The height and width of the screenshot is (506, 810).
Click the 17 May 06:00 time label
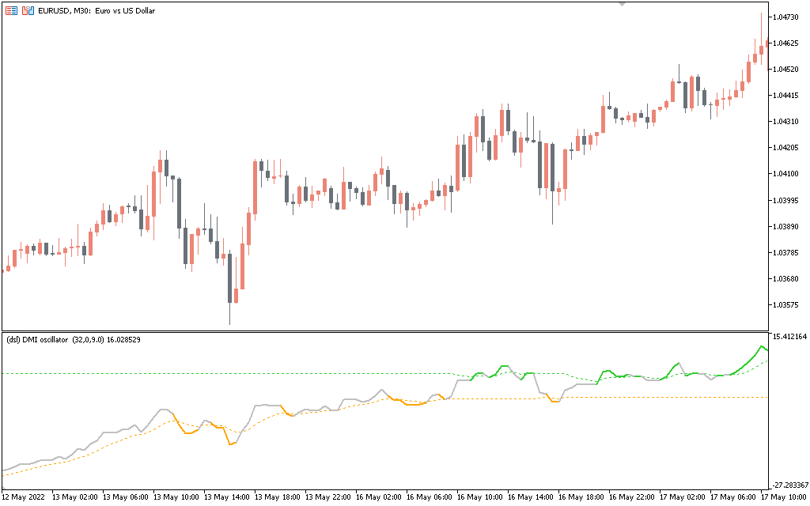pos(735,497)
